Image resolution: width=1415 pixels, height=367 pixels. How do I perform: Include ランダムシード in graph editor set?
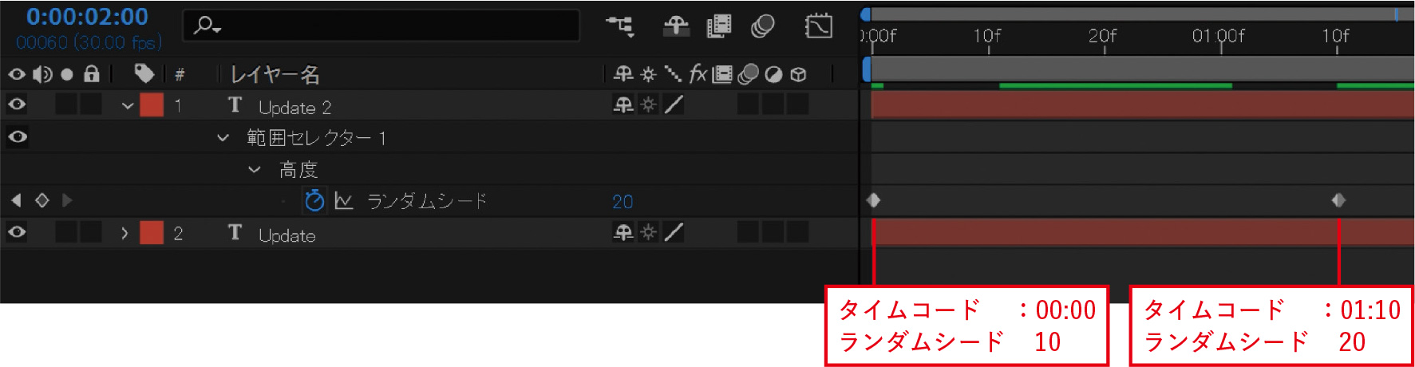344,200
